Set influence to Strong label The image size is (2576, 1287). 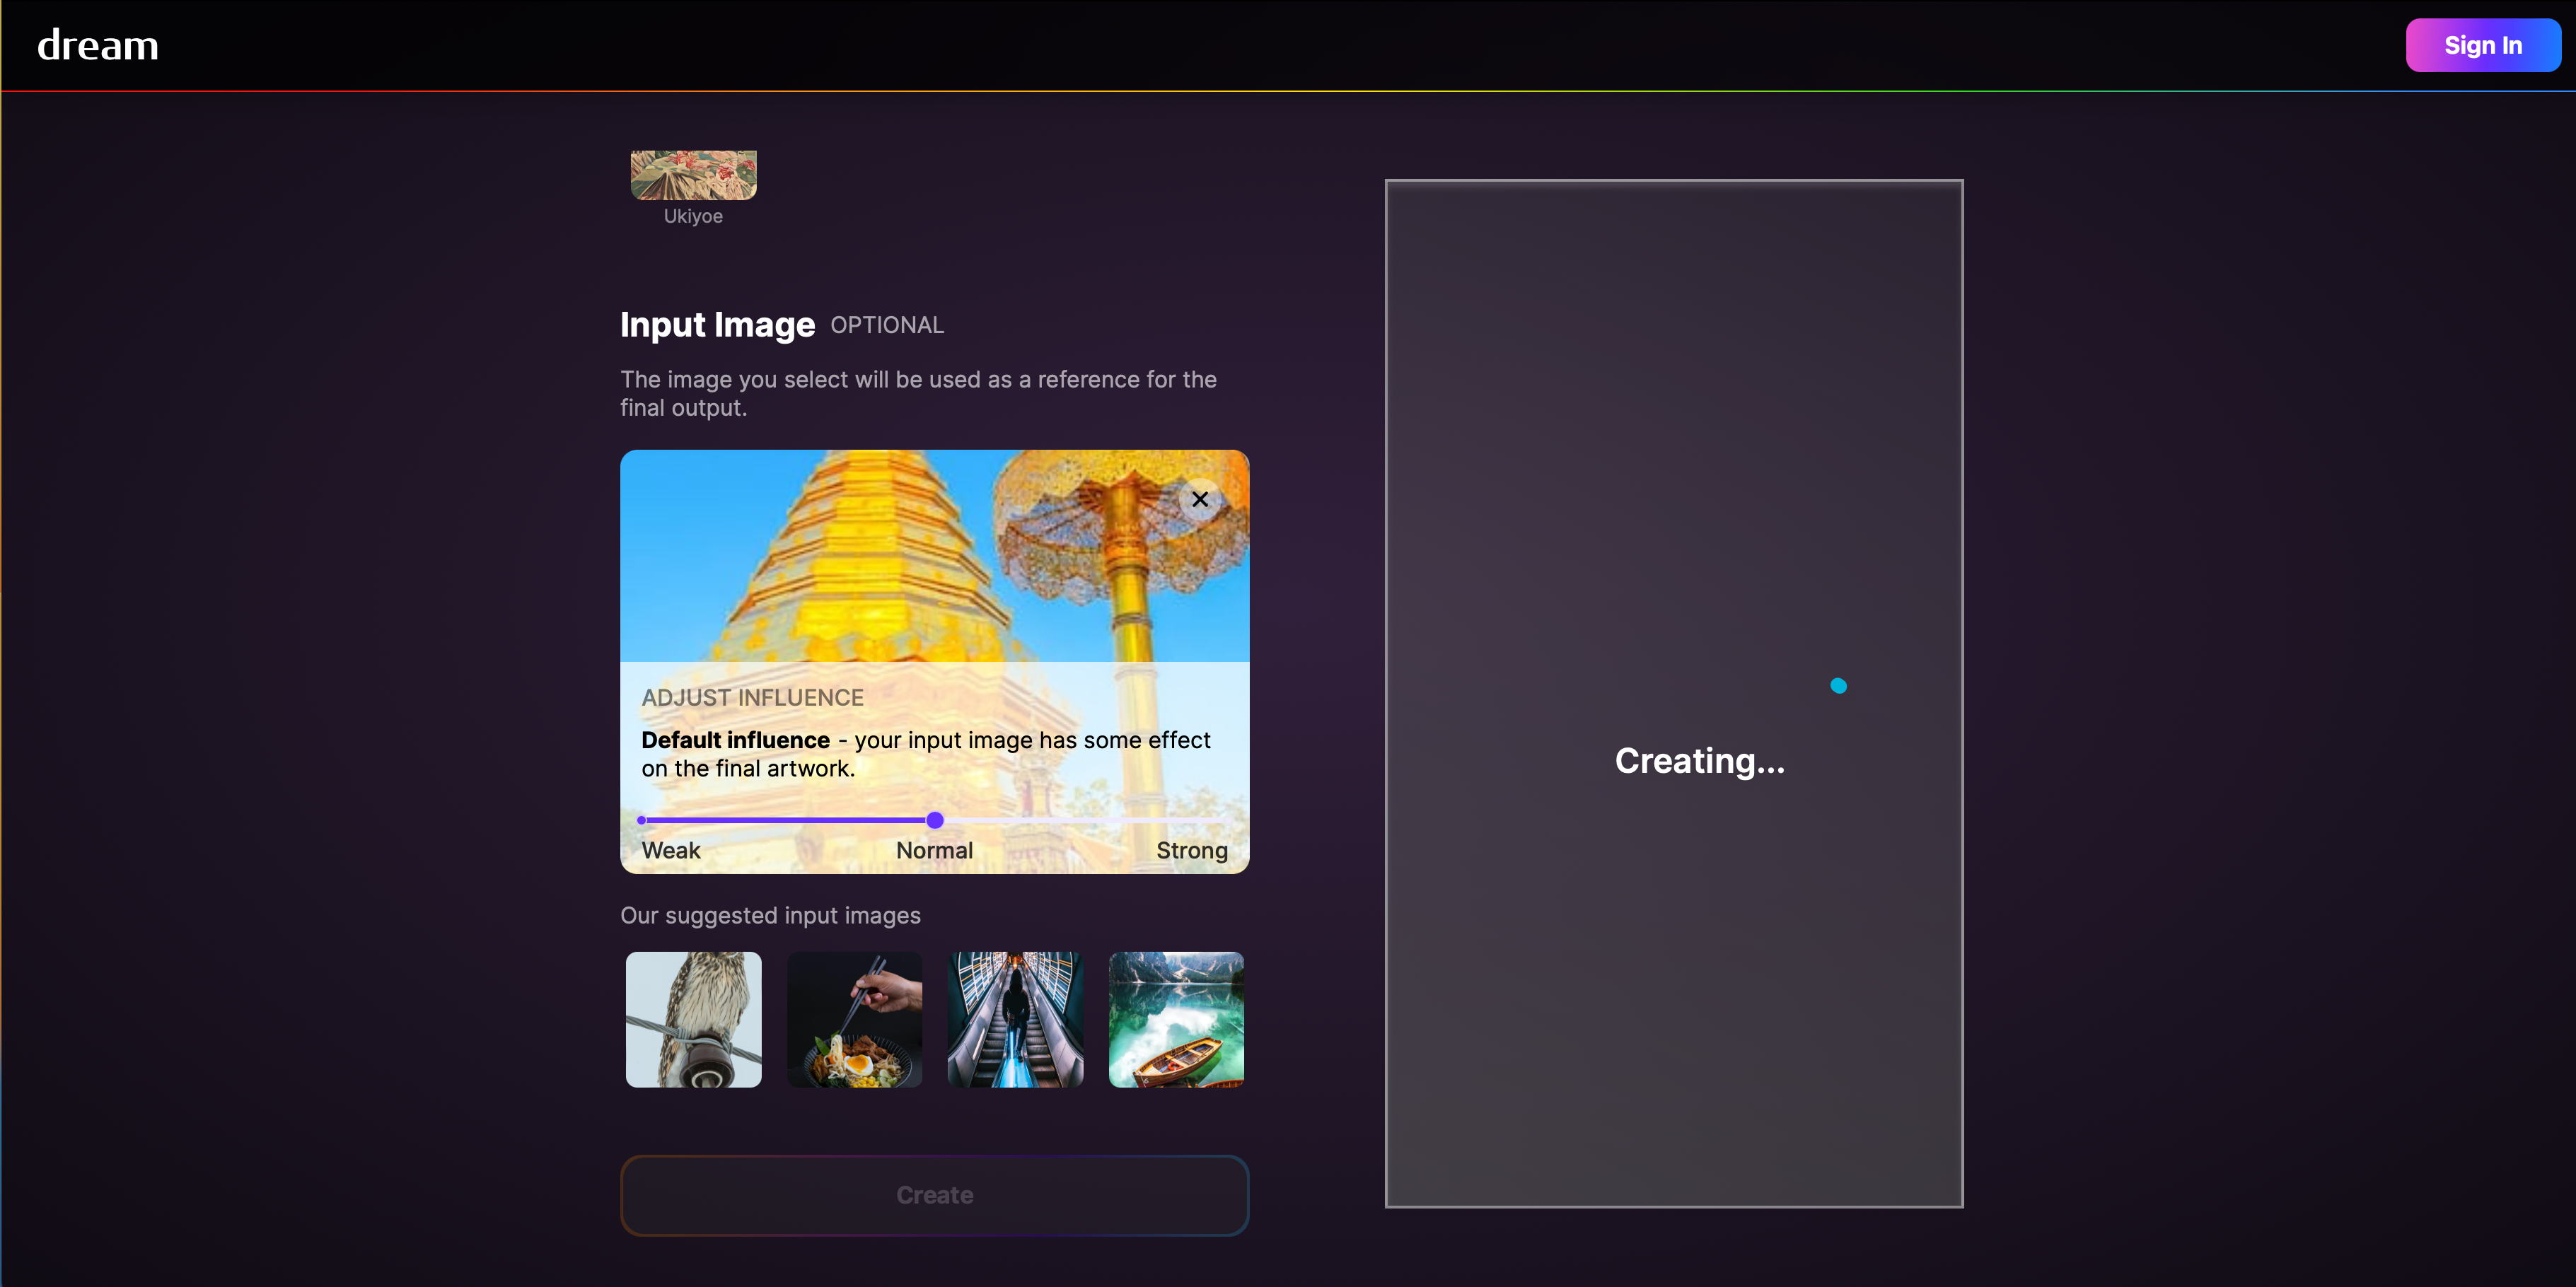(1191, 850)
